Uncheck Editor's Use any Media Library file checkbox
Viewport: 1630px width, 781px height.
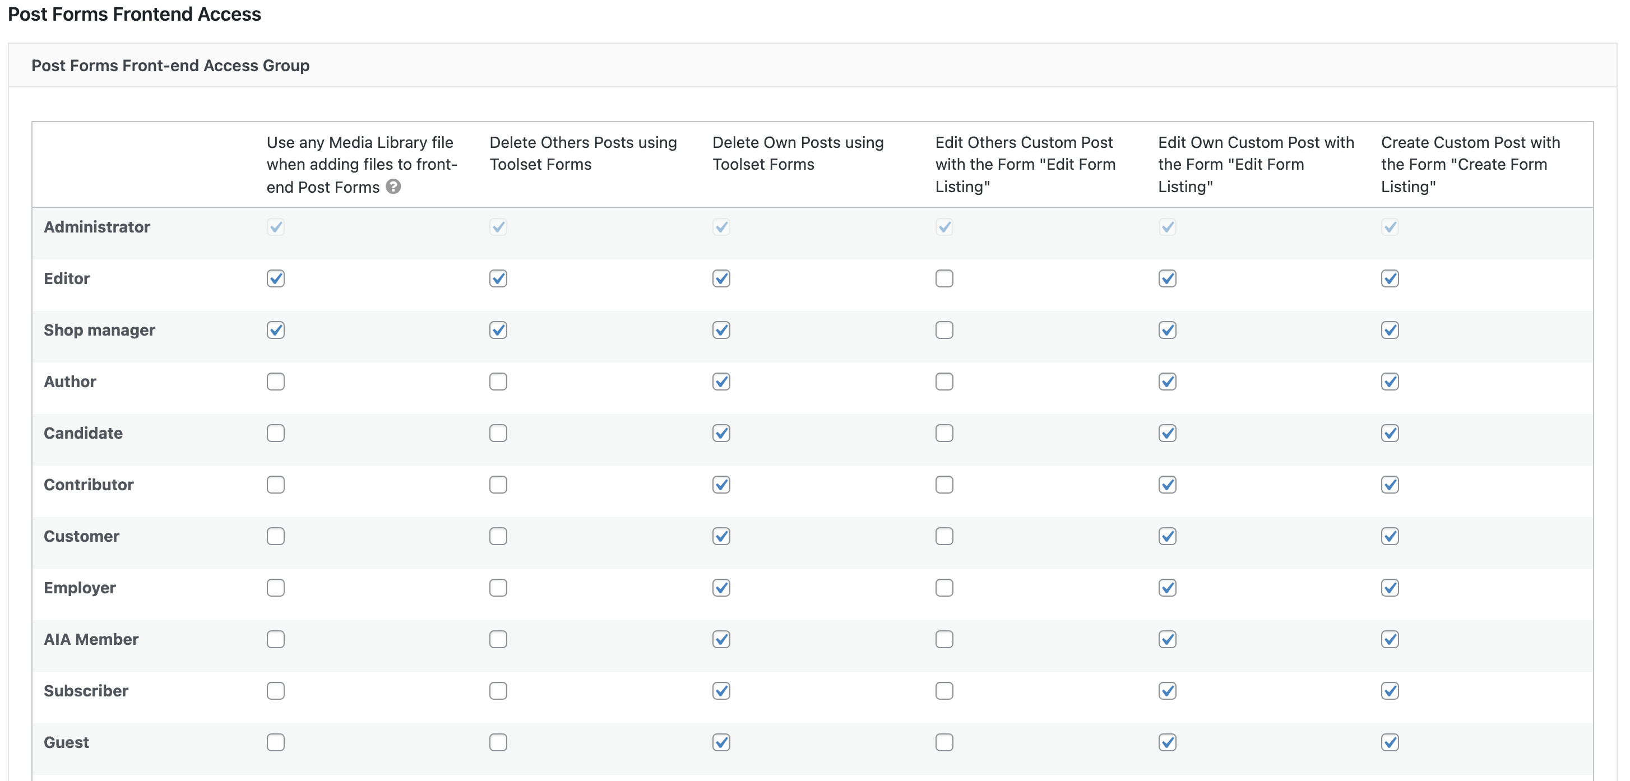click(x=275, y=278)
